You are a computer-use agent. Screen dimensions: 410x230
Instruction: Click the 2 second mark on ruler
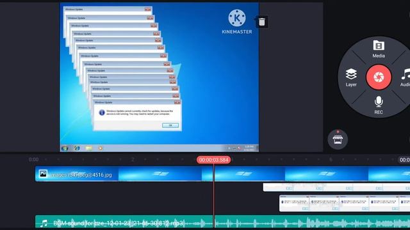pos(133,160)
